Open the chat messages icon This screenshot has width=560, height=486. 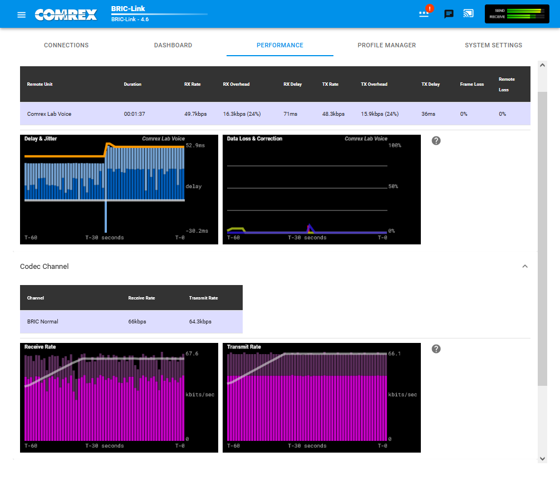pos(449,14)
